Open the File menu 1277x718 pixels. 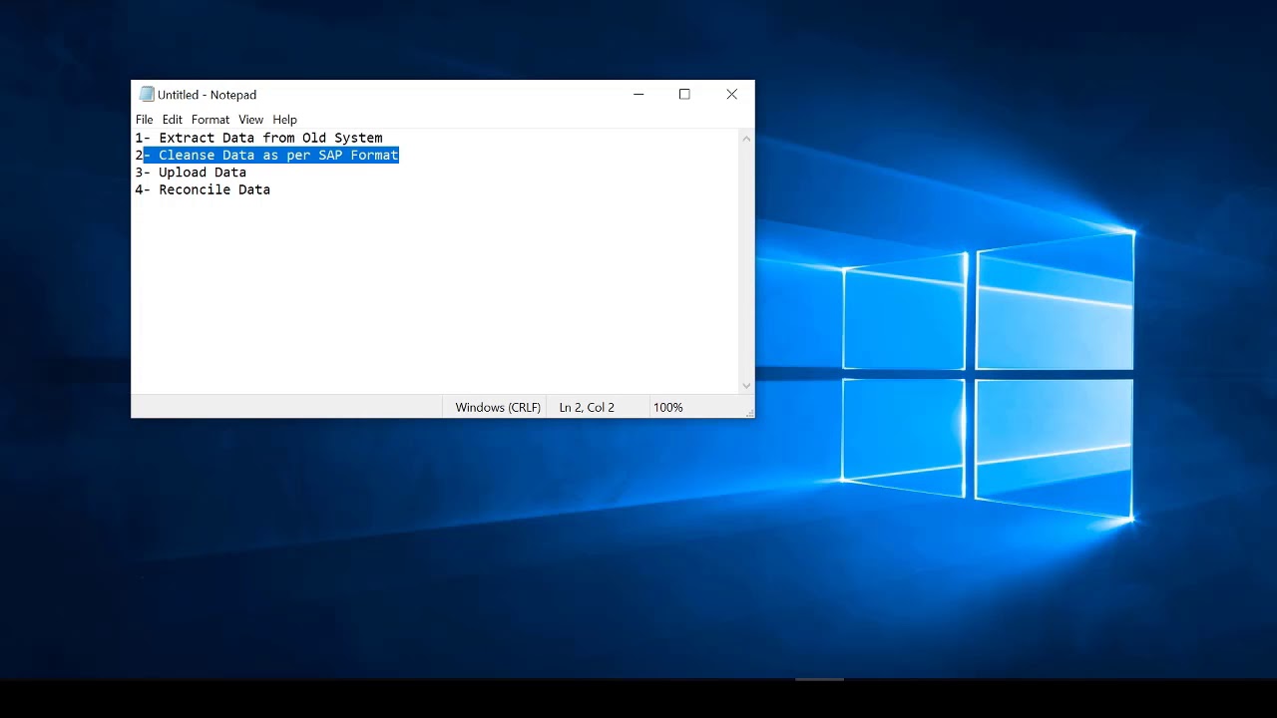[x=145, y=120]
